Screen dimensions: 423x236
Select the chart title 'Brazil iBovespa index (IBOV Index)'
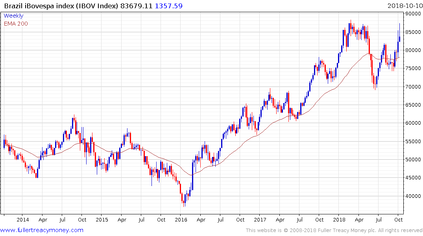pyautogui.click(x=61, y=6)
